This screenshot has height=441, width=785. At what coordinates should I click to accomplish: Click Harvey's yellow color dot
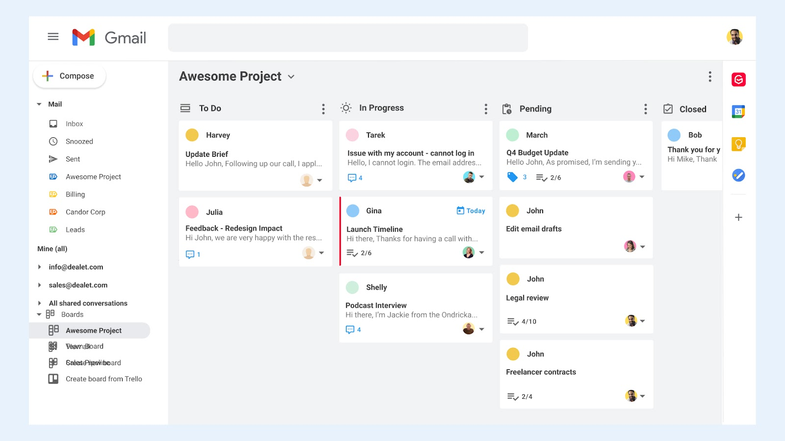pos(192,135)
